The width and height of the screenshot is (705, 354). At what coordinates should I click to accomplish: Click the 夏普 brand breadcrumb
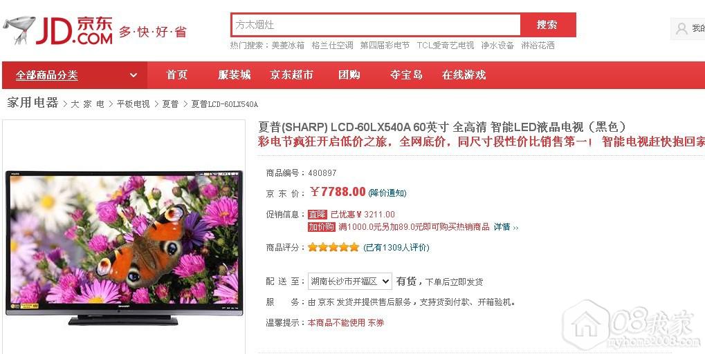click(170, 104)
